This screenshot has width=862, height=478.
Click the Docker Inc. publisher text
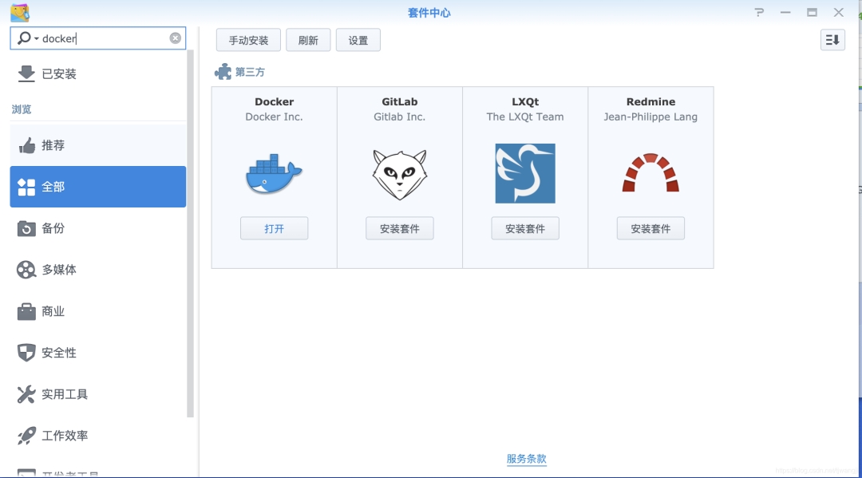(275, 117)
